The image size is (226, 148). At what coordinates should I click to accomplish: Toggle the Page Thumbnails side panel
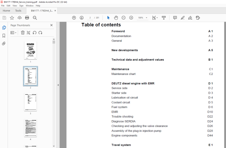pyautogui.click(x=4, y=27)
